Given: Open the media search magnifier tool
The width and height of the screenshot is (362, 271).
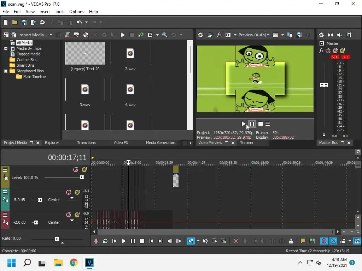Looking at the screenshot, I should (x=165, y=35).
